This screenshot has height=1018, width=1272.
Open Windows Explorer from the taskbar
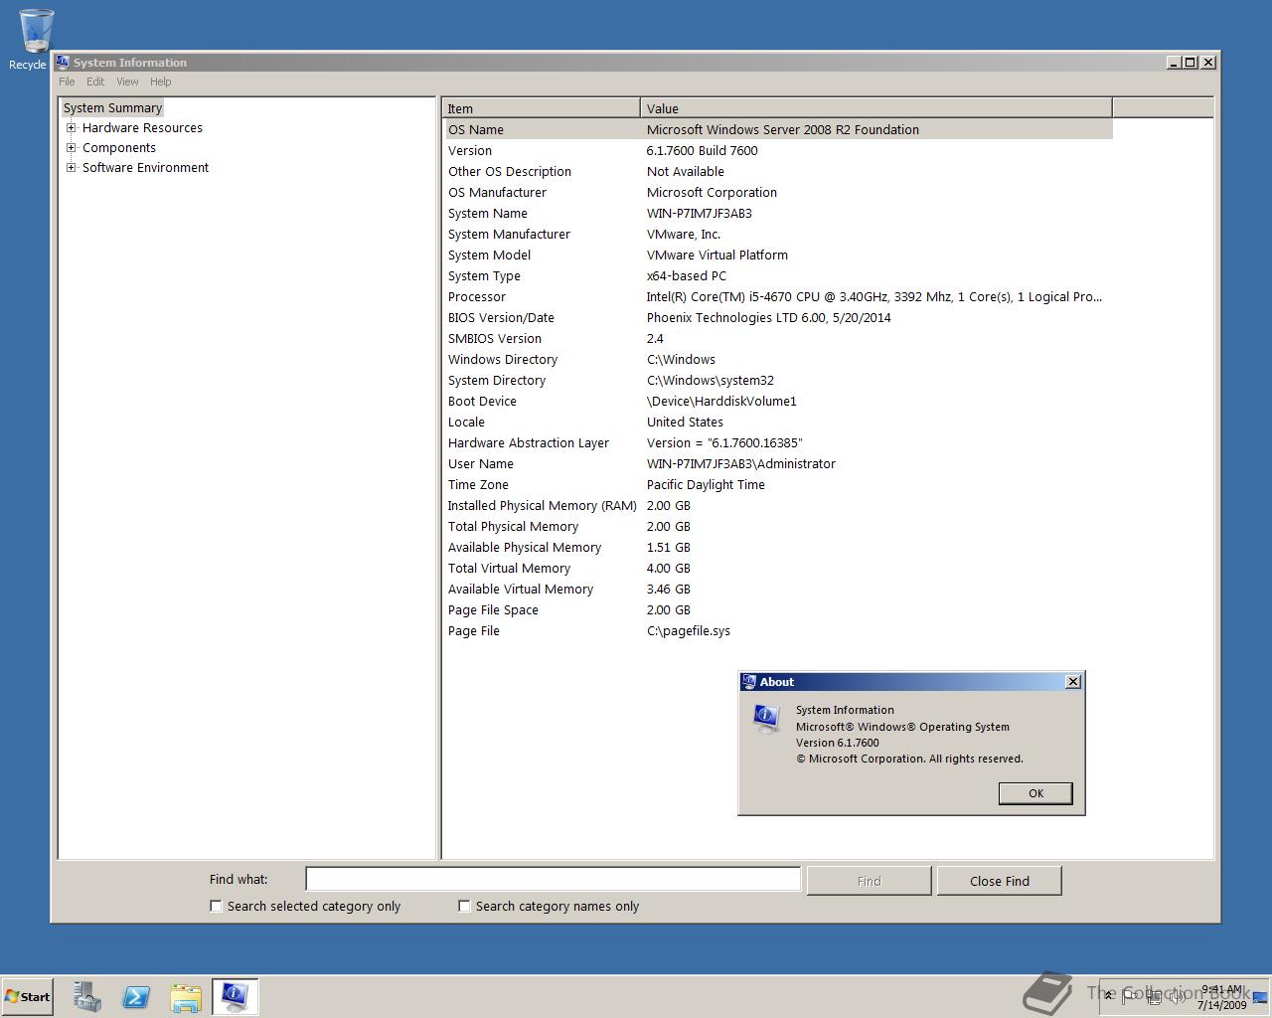click(186, 997)
